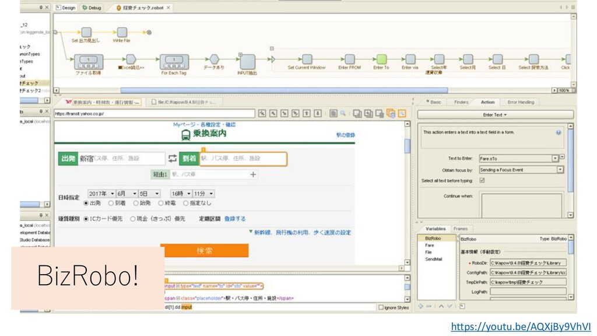Select the Write File step node
597x336 pixels.
tap(122, 33)
